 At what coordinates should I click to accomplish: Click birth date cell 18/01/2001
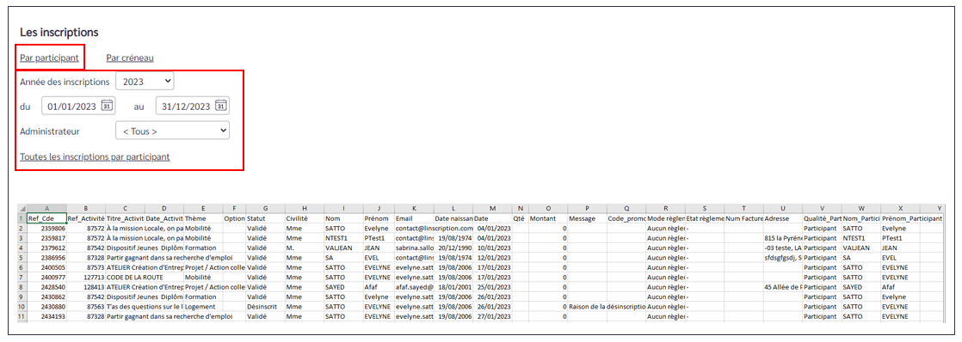click(x=453, y=286)
